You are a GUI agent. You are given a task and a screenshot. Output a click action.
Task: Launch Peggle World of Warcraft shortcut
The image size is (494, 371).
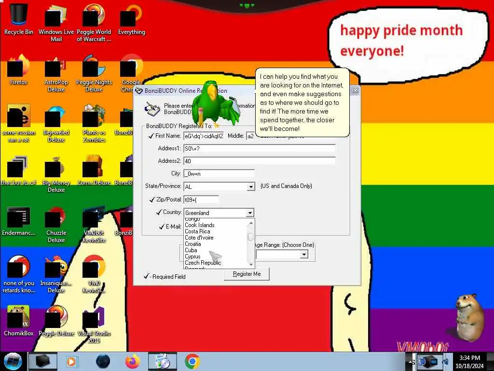94,23
